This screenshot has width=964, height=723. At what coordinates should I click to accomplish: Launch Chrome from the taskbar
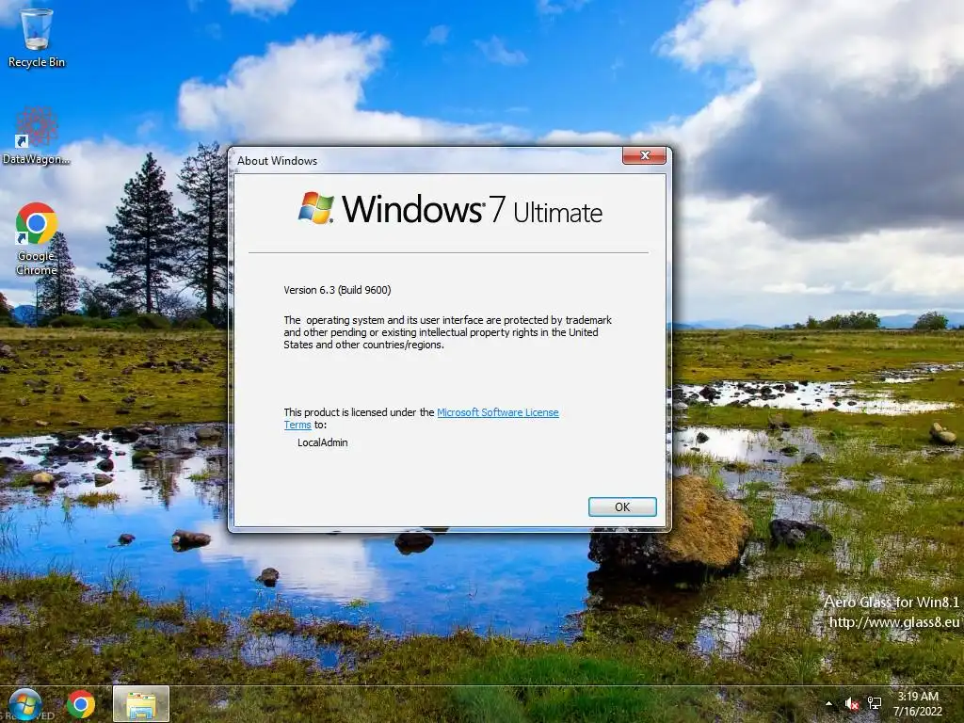click(81, 704)
